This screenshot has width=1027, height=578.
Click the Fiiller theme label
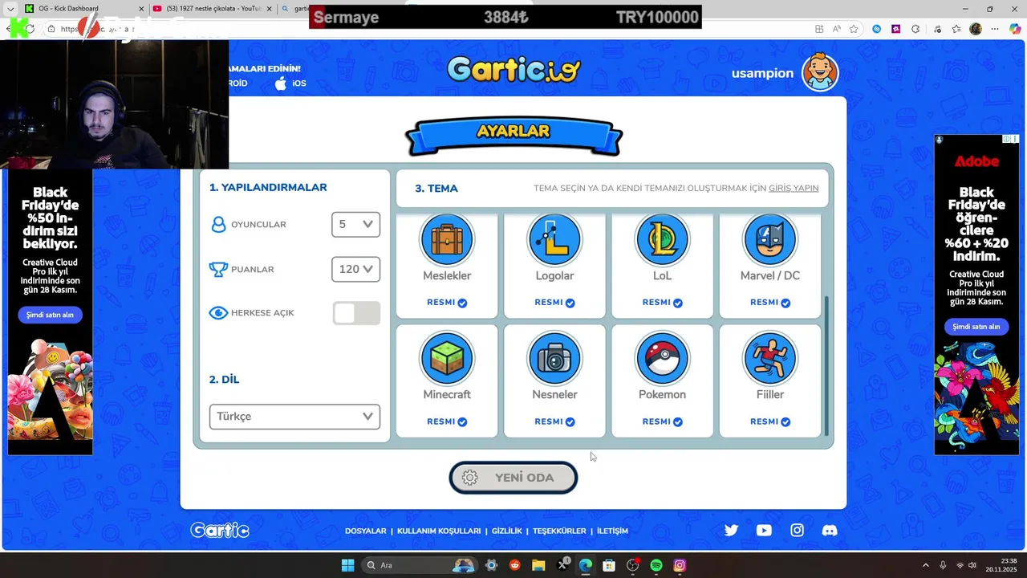click(770, 394)
